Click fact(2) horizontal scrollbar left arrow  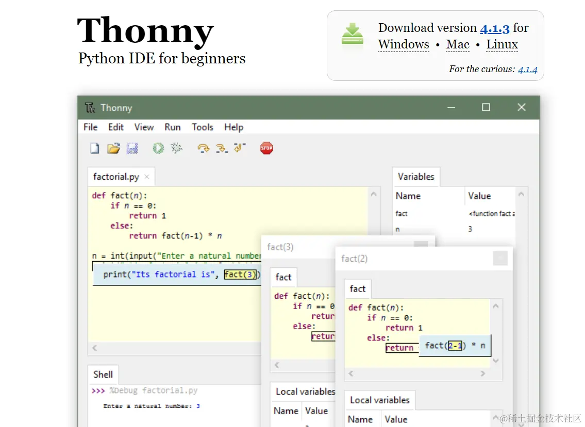coord(350,373)
